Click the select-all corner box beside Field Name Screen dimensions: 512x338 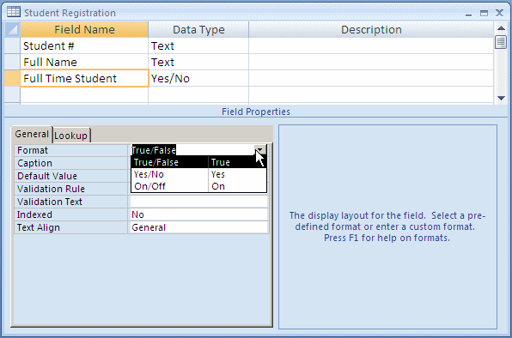pyautogui.click(x=12, y=30)
